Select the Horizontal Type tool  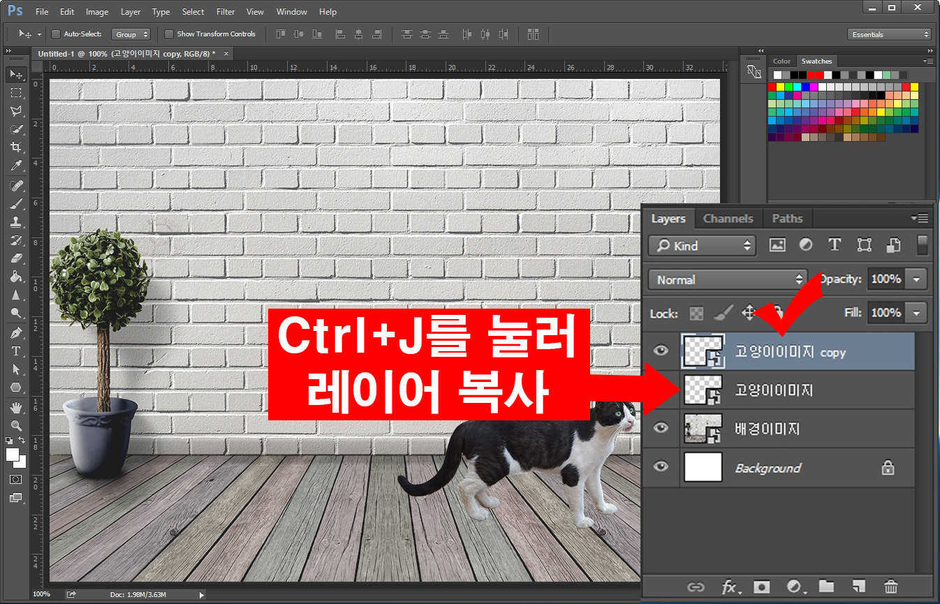tap(15, 351)
